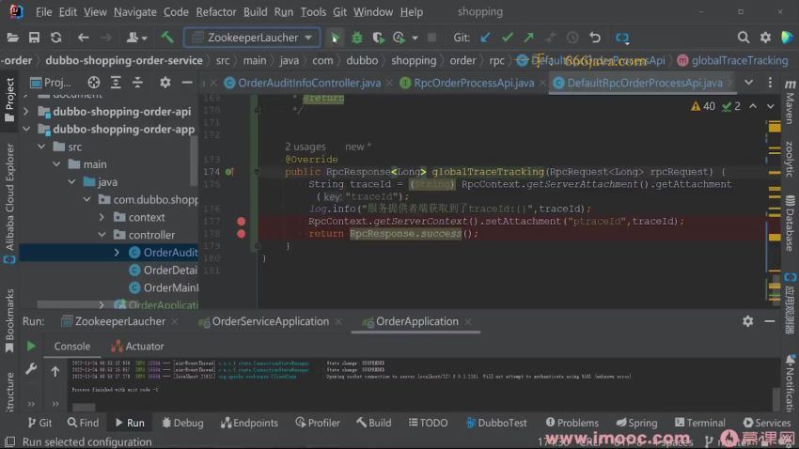Save all files with the disk icon
Screen dimensions: 799x449
[34, 38]
